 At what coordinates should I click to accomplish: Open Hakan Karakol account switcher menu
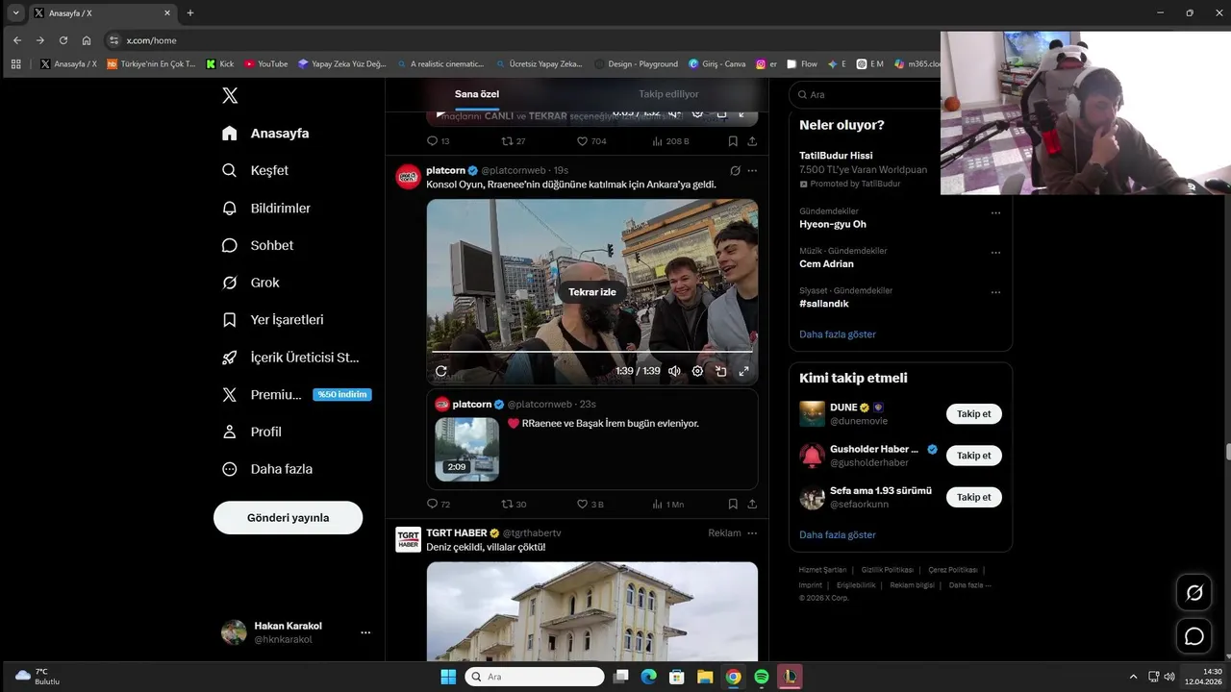[x=296, y=632]
